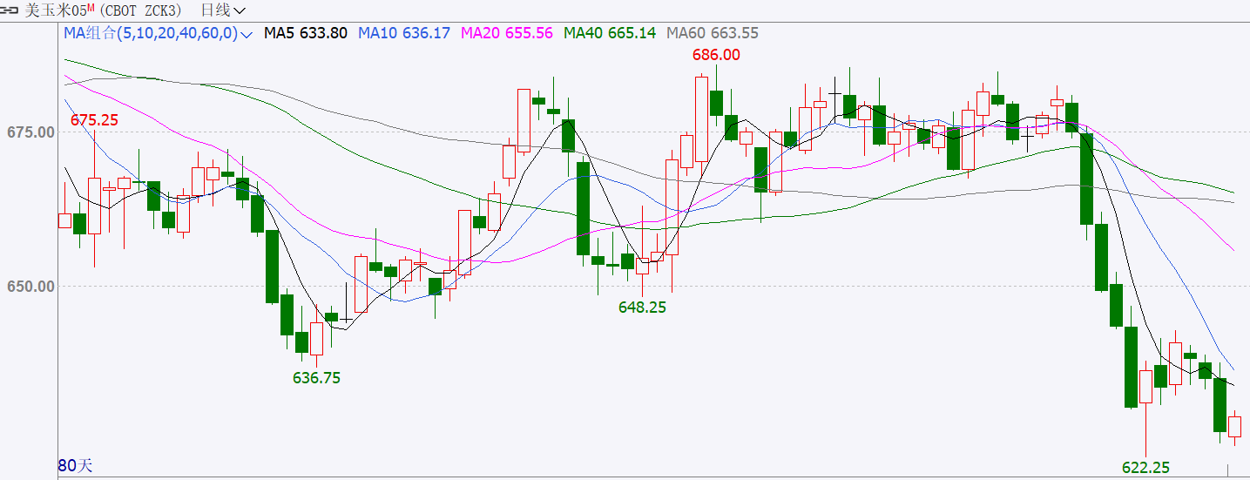Image resolution: width=1250 pixels, height=480 pixels.
Task: Click the MA60 663.55 legend value
Action: pos(713,33)
